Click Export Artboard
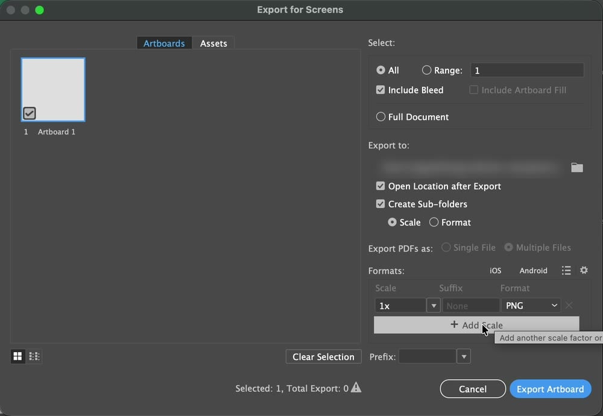Viewport: 603px width, 416px height. click(x=551, y=389)
